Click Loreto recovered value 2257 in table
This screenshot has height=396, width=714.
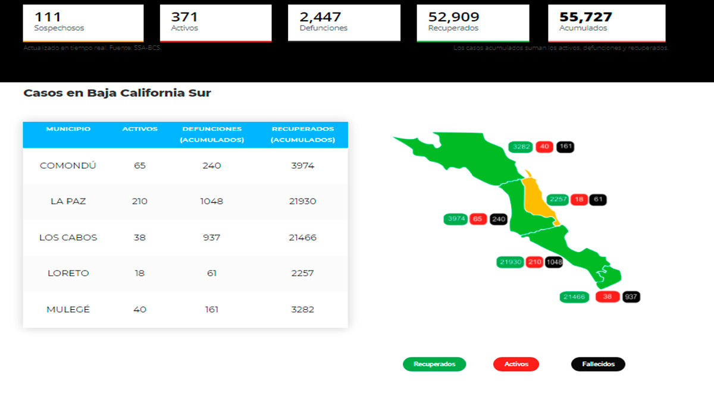pyautogui.click(x=302, y=273)
